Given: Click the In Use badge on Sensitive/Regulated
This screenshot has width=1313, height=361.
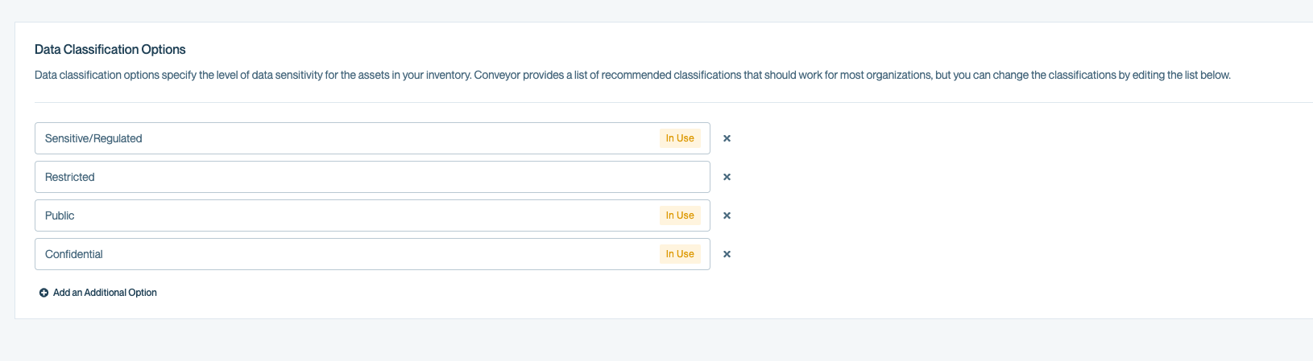Looking at the screenshot, I should coord(680,138).
